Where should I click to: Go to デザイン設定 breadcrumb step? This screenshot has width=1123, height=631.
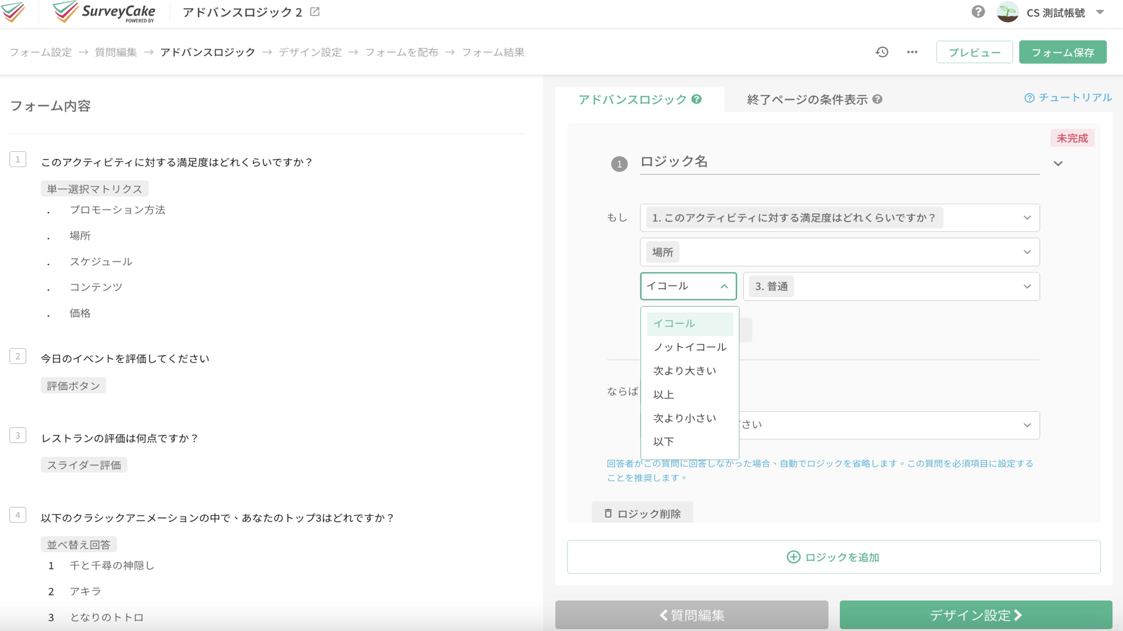(310, 52)
